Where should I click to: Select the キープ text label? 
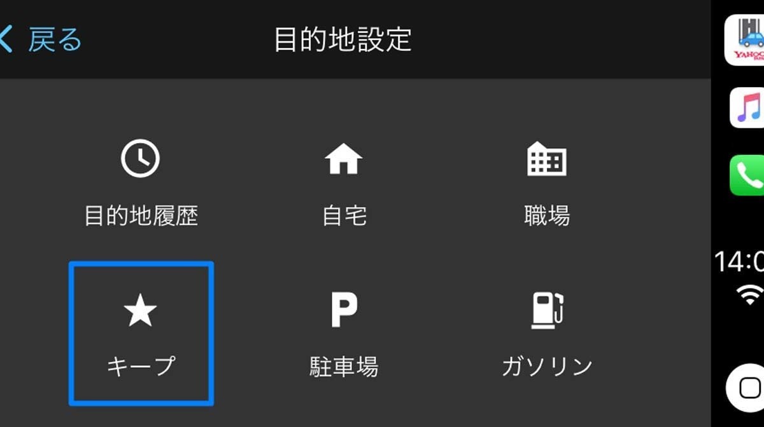141,367
